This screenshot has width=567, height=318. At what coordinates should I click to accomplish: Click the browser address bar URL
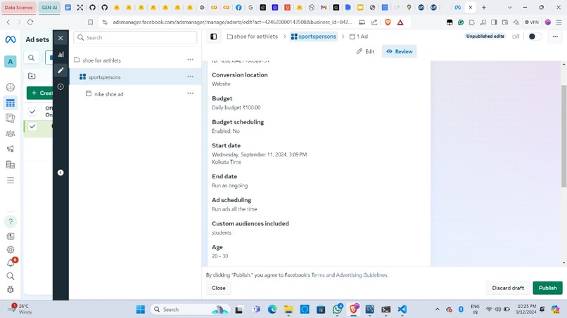231,22
